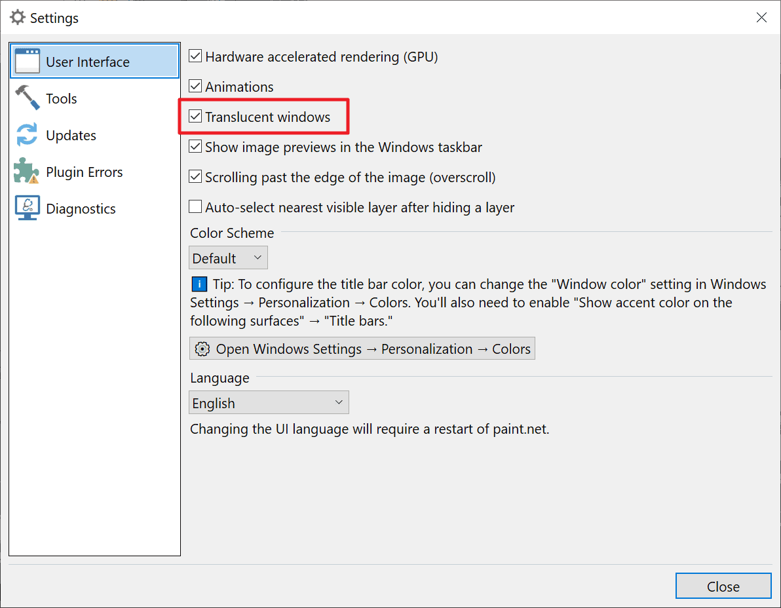781x608 pixels.
Task: Open the Language dropdown
Action: (269, 402)
